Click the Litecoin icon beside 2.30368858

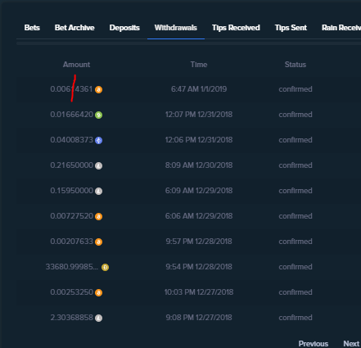pos(98,318)
